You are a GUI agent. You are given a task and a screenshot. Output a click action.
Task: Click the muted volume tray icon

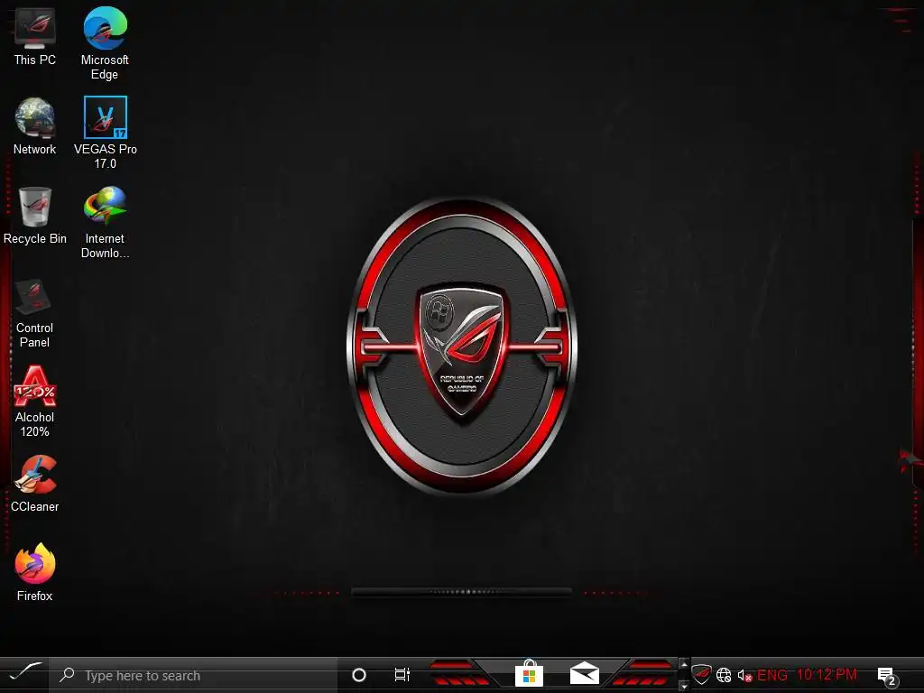pos(744,675)
